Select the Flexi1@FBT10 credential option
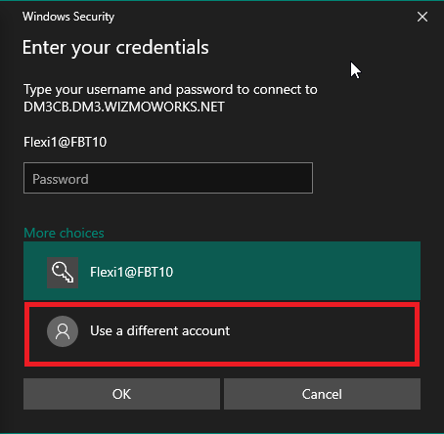Image resolution: width=444 pixels, height=434 pixels. 222,271
